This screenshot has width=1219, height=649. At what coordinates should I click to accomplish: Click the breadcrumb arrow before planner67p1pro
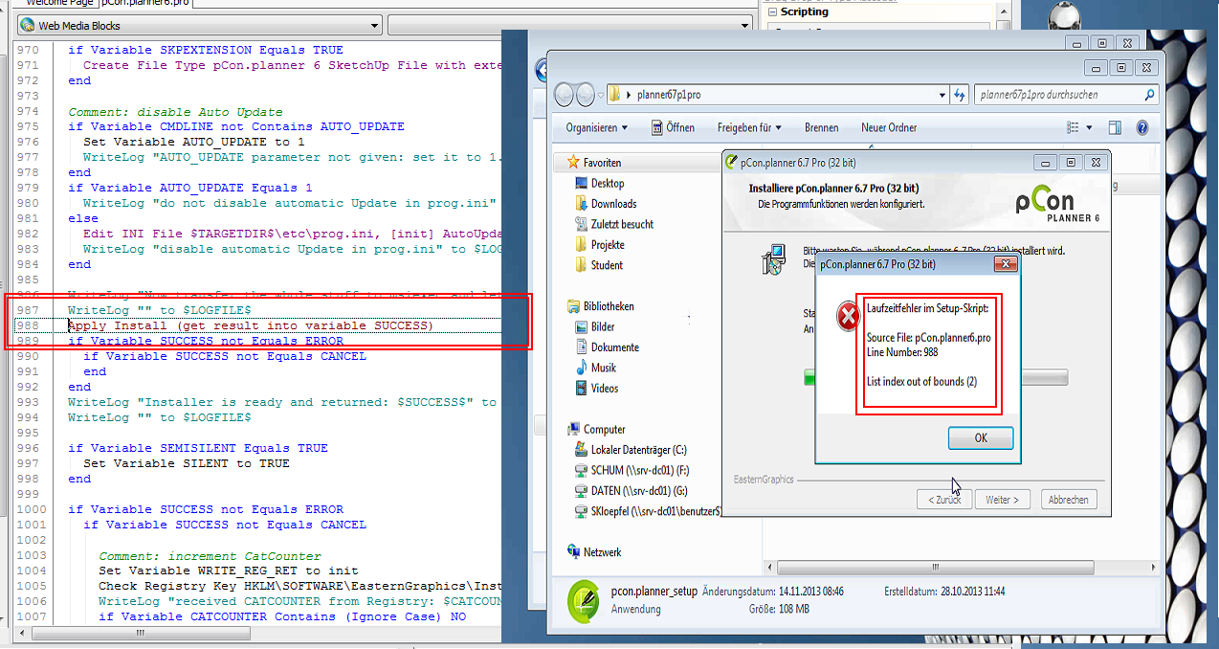(x=629, y=95)
